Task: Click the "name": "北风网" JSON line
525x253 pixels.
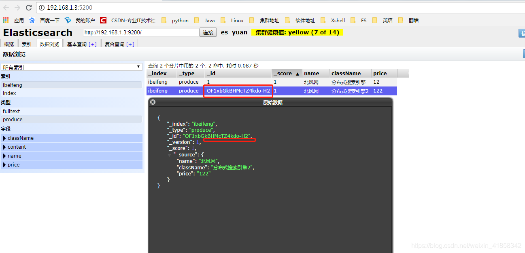Action: coord(198,161)
